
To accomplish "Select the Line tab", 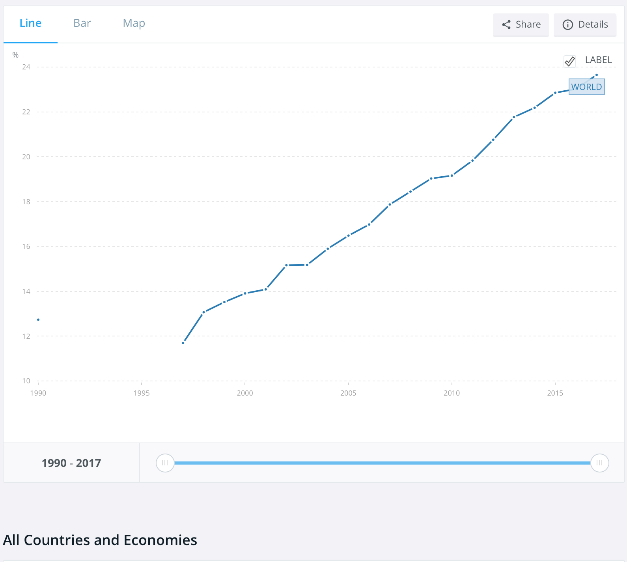I will tap(30, 23).
